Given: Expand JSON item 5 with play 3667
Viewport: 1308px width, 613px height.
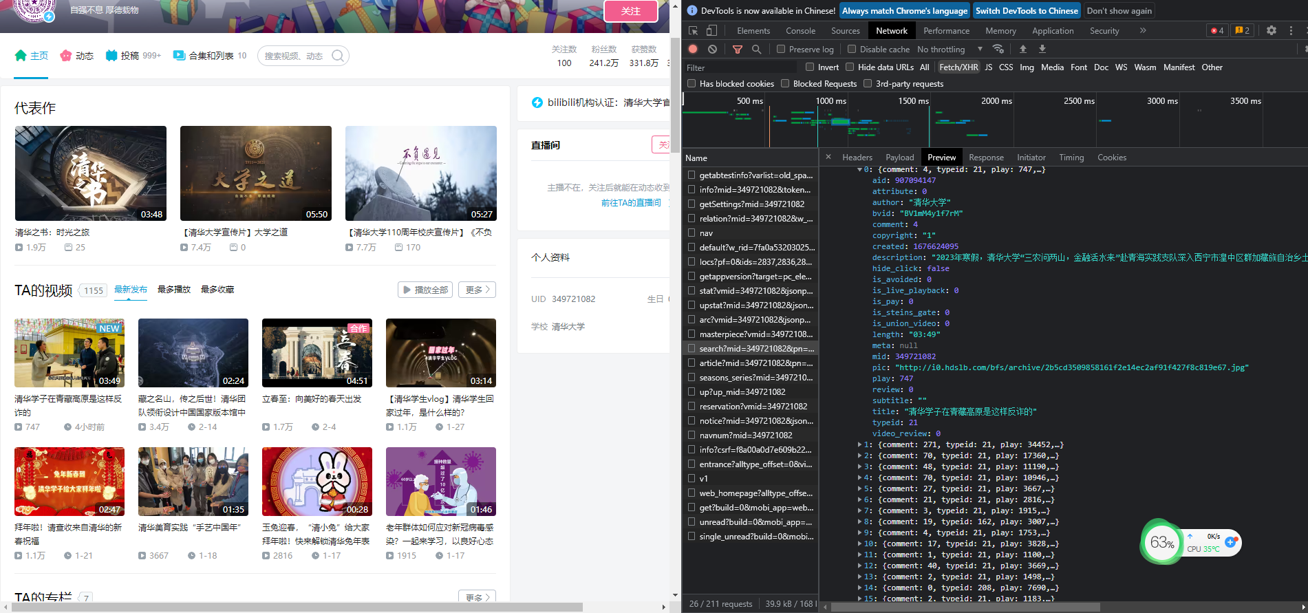Looking at the screenshot, I should pyautogui.click(x=859, y=488).
